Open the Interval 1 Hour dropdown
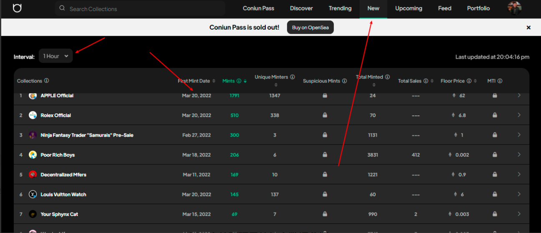The image size is (541, 233). tap(55, 56)
